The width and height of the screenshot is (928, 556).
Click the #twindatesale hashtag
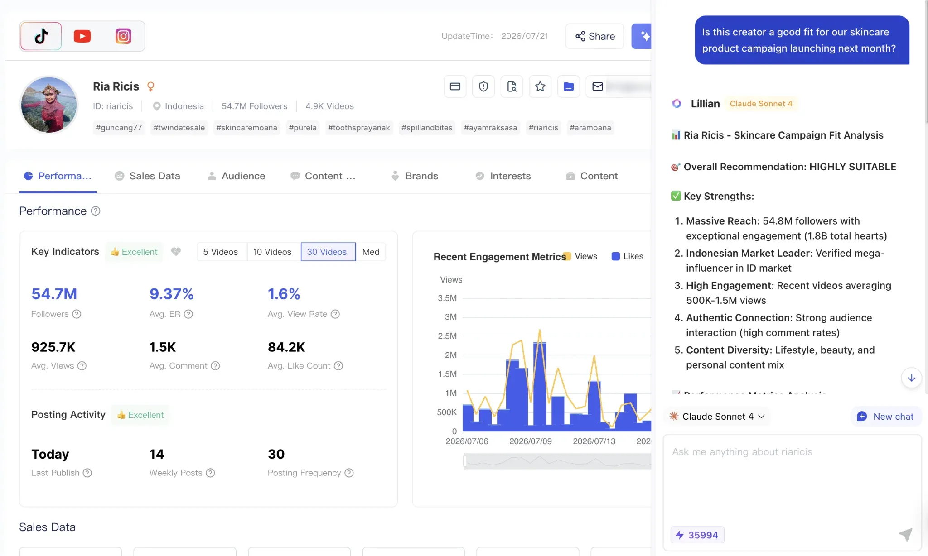pos(179,128)
